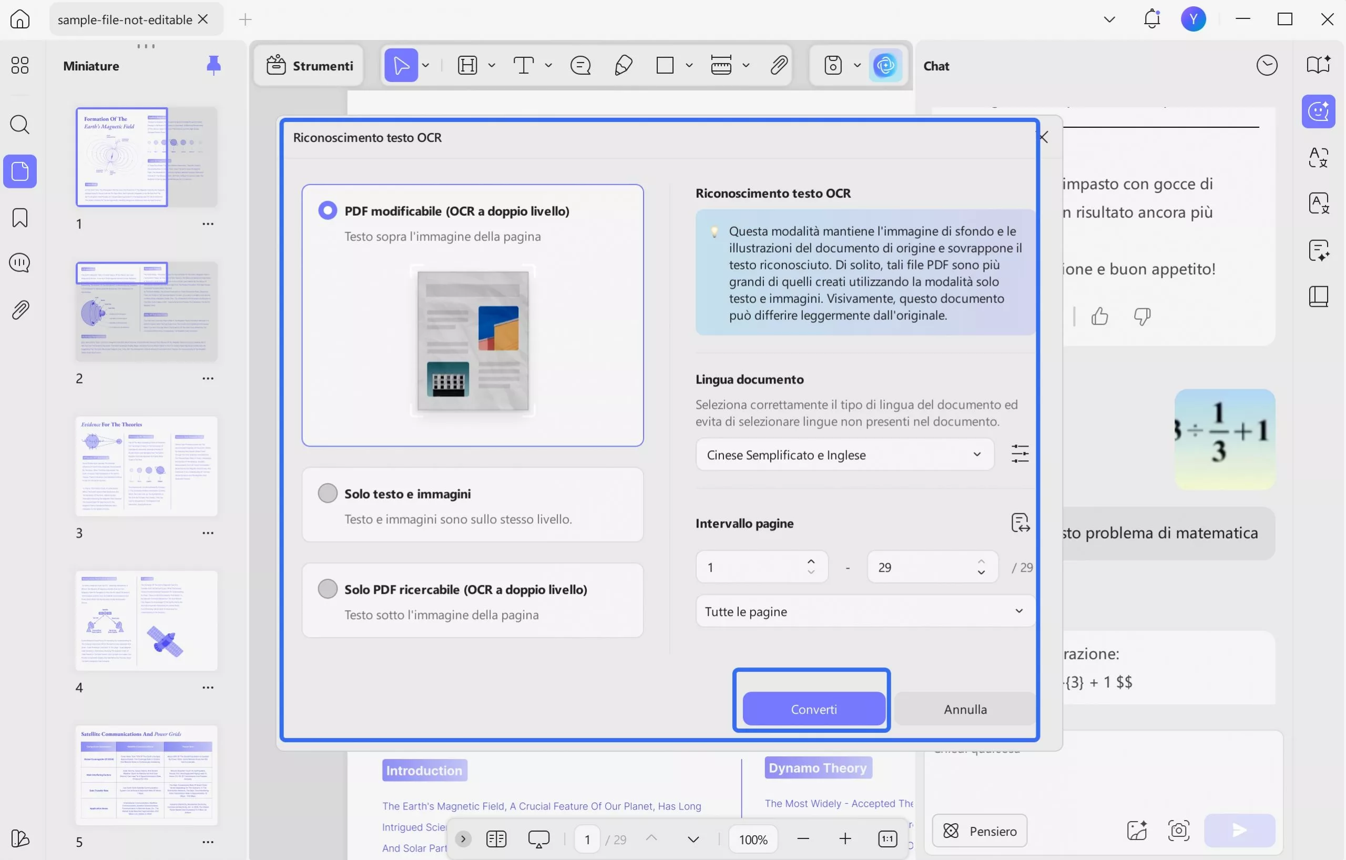Open the translate icon in right sidebar
1346x860 pixels.
[x=1319, y=158]
